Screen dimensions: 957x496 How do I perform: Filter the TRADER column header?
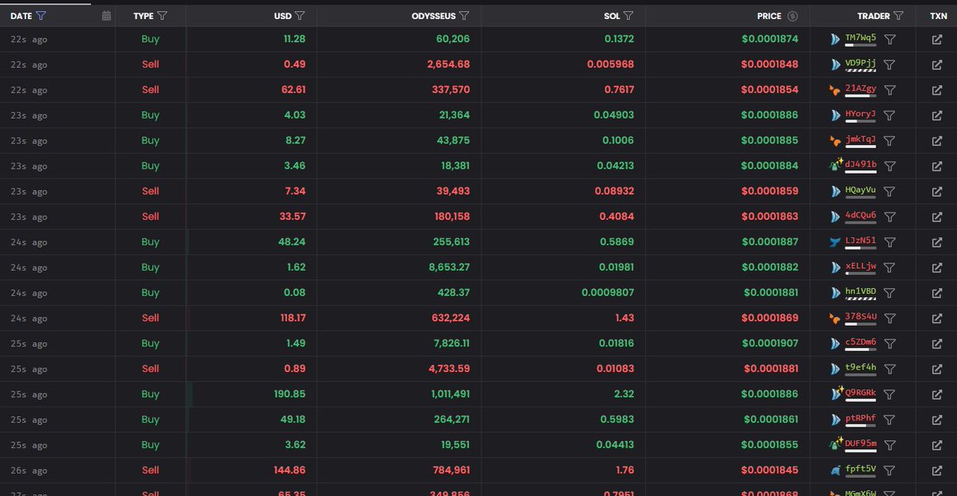coord(899,16)
